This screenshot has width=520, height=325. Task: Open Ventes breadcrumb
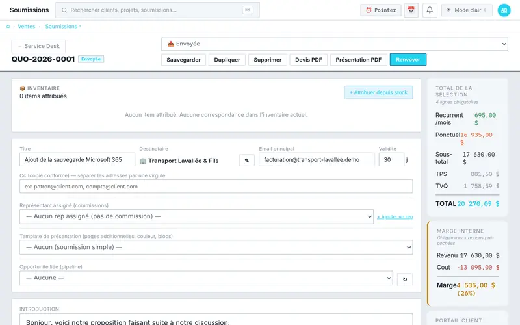[27, 26]
